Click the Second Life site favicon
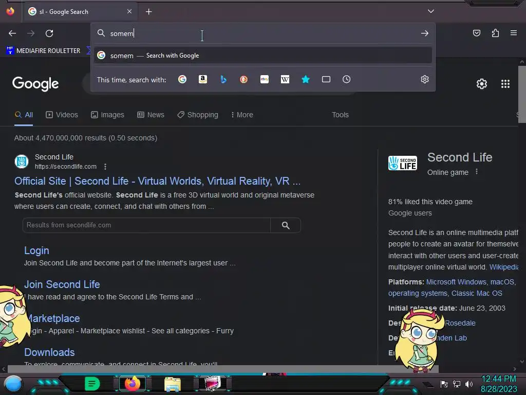This screenshot has width=526, height=395. (x=22, y=161)
